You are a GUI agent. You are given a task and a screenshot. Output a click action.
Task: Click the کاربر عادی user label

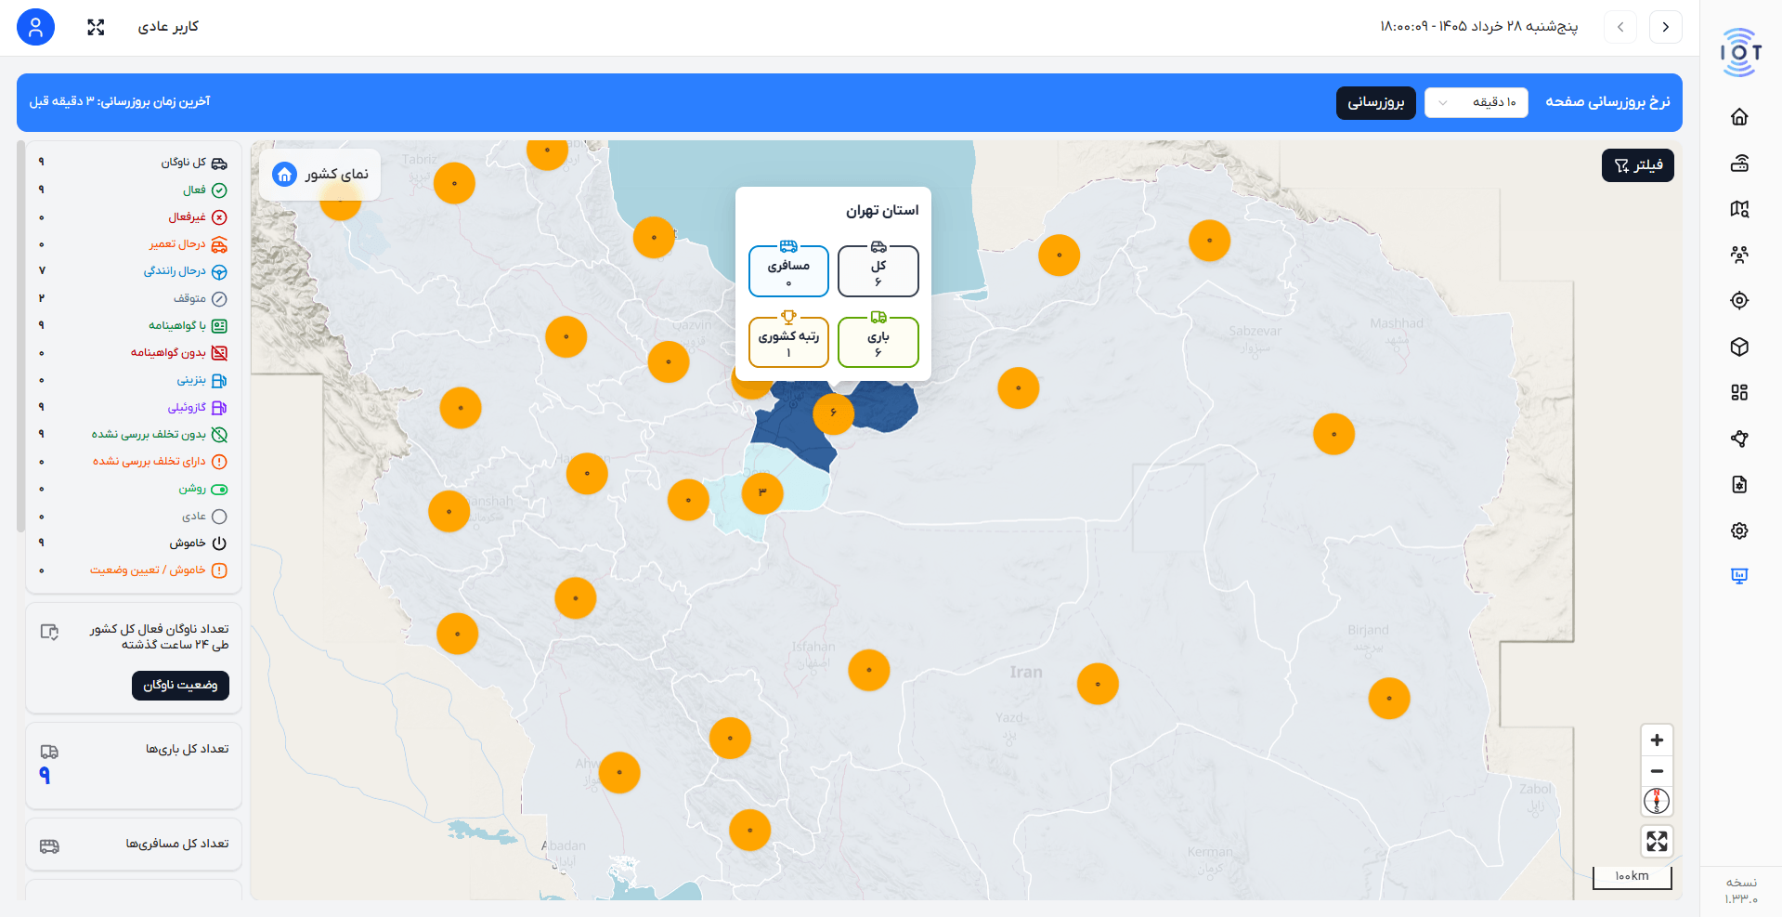pos(168,27)
